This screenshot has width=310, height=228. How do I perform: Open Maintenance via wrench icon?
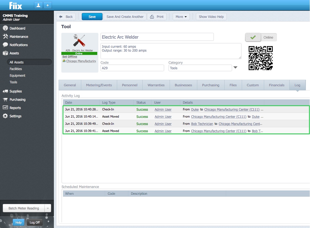(x=5, y=36)
